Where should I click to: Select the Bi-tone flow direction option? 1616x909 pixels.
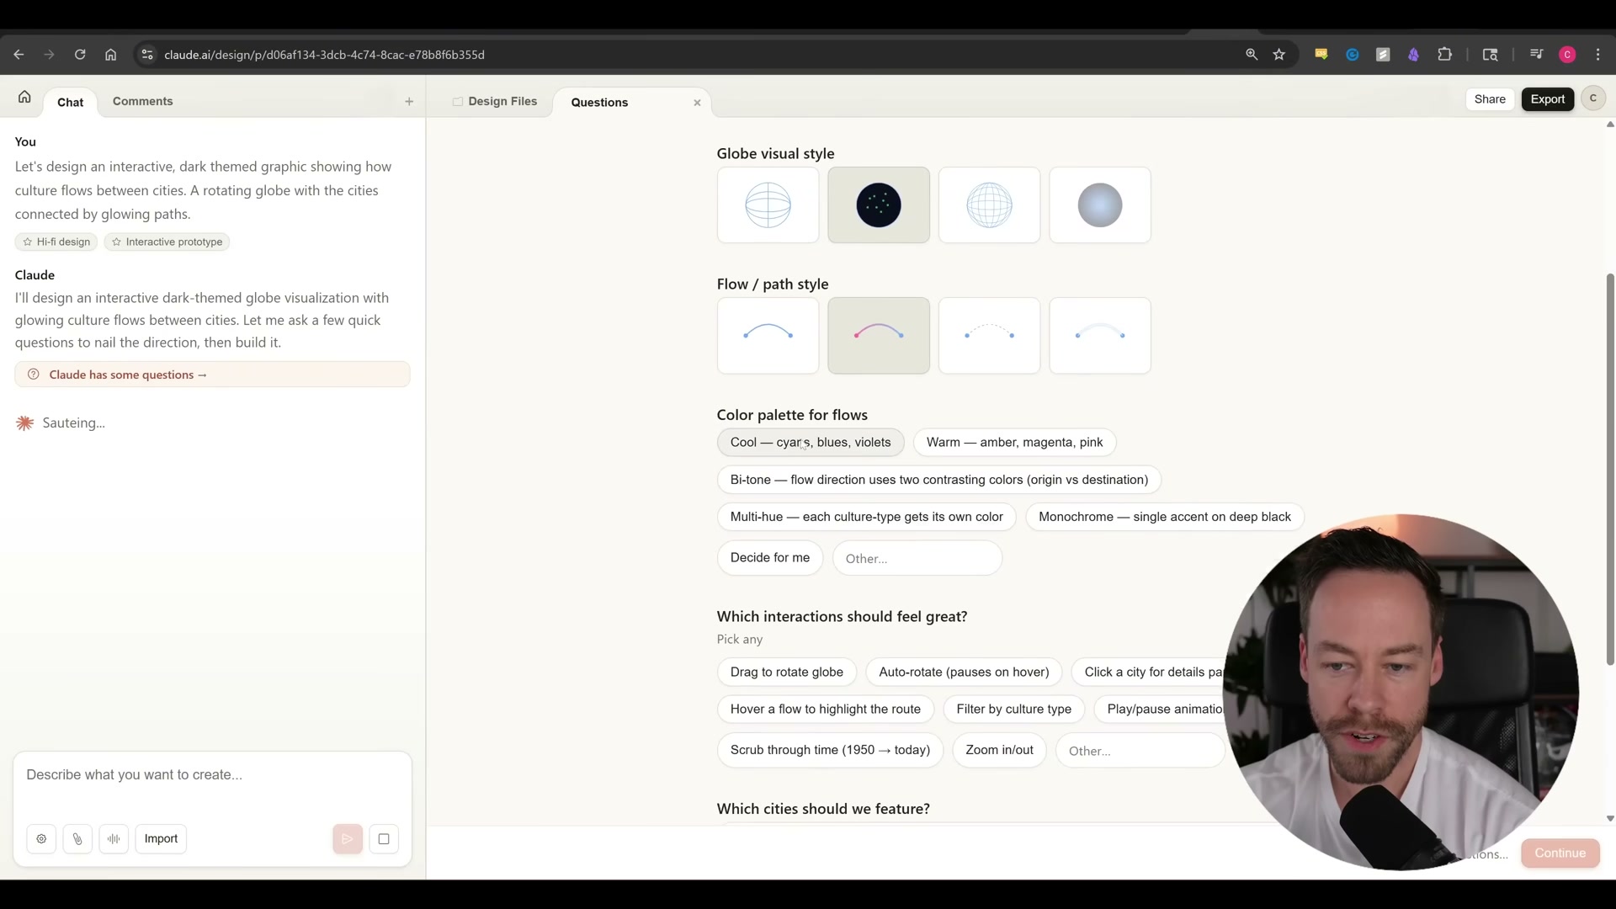tap(938, 480)
